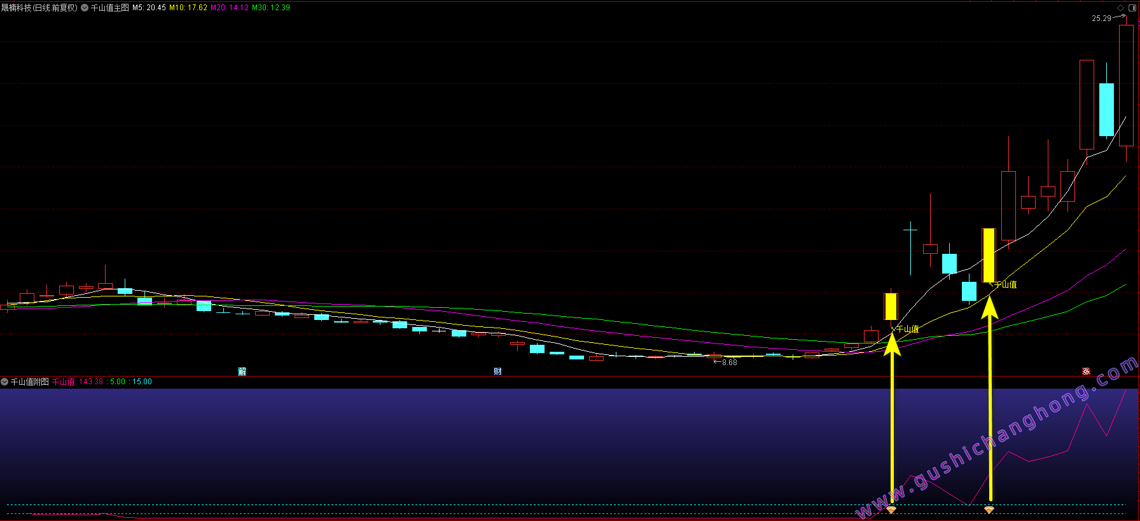Click the M10: 17.62 moving average label
The image size is (1140, 521).
click(x=188, y=8)
